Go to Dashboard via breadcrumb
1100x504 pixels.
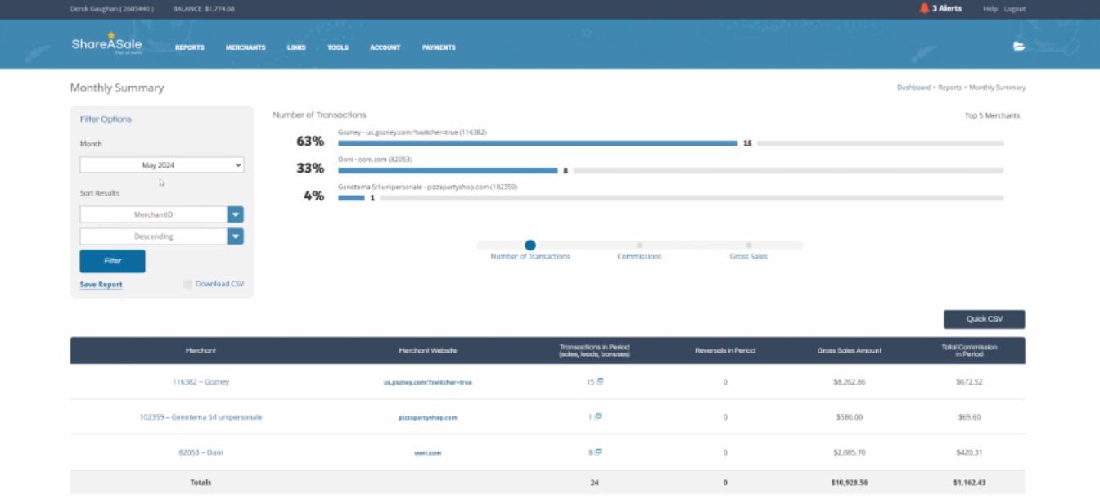click(x=913, y=88)
